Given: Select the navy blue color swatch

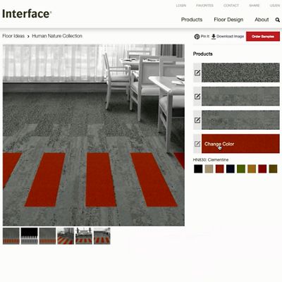Looking at the screenshot, I should (x=231, y=168).
